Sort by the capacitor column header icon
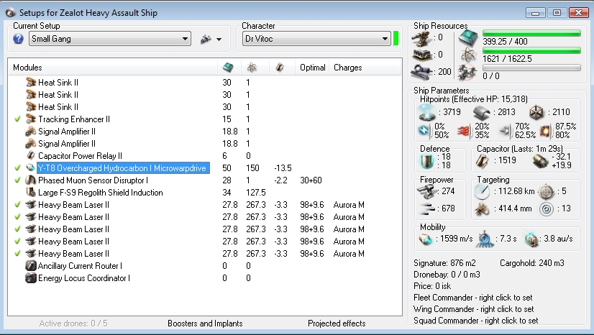The width and height of the screenshot is (594, 335). 280,68
